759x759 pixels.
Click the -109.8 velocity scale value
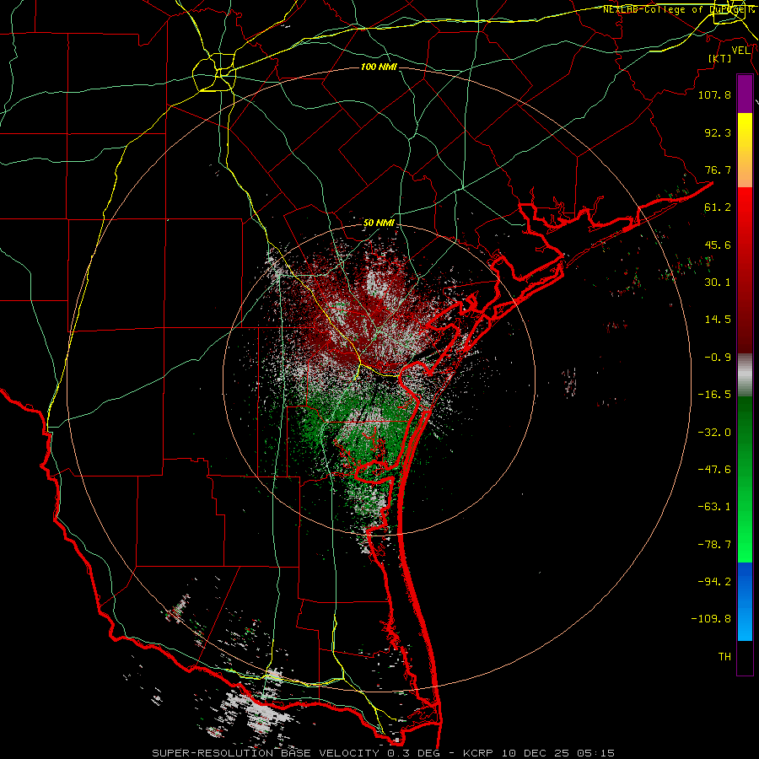tap(712, 619)
